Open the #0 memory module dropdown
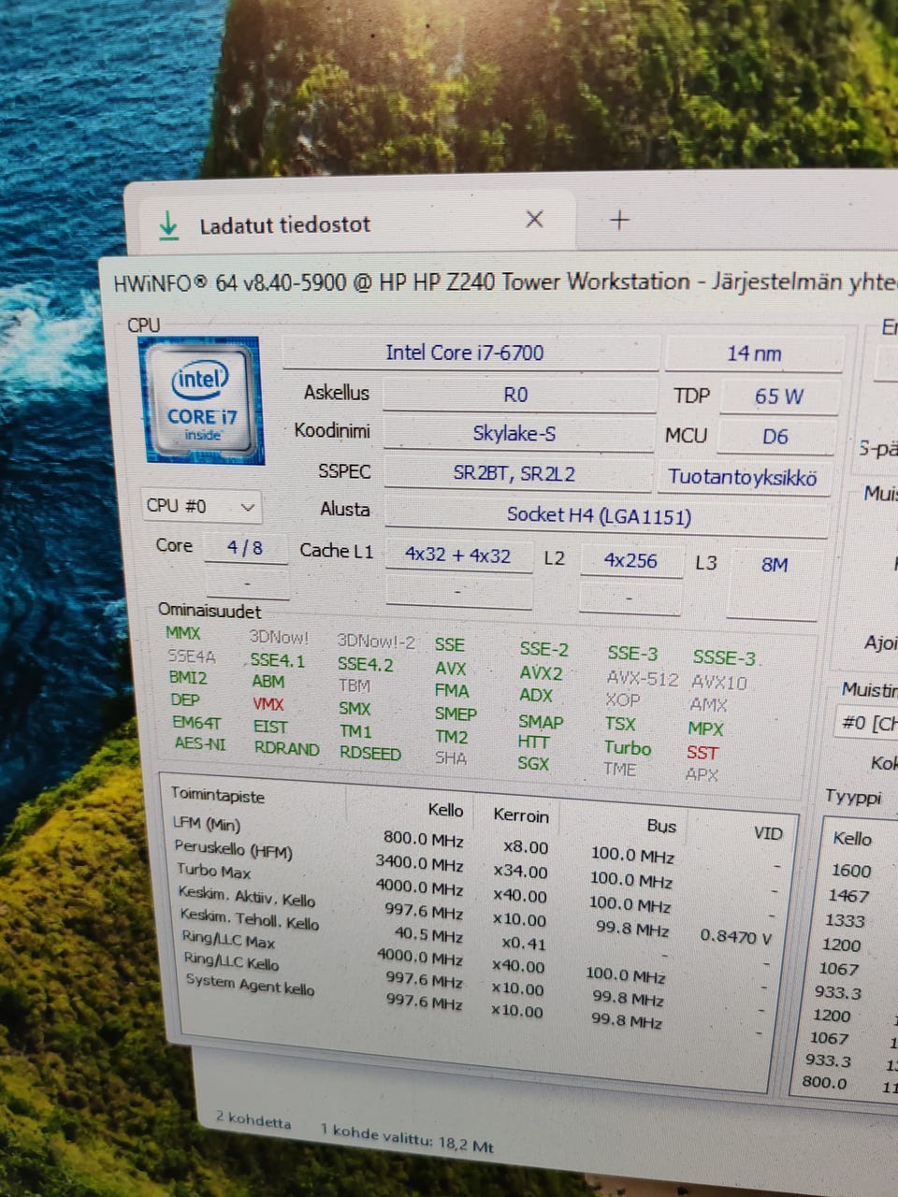This screenshot has width=898, height=1197. pyautogui.click(x=867, y=723)
